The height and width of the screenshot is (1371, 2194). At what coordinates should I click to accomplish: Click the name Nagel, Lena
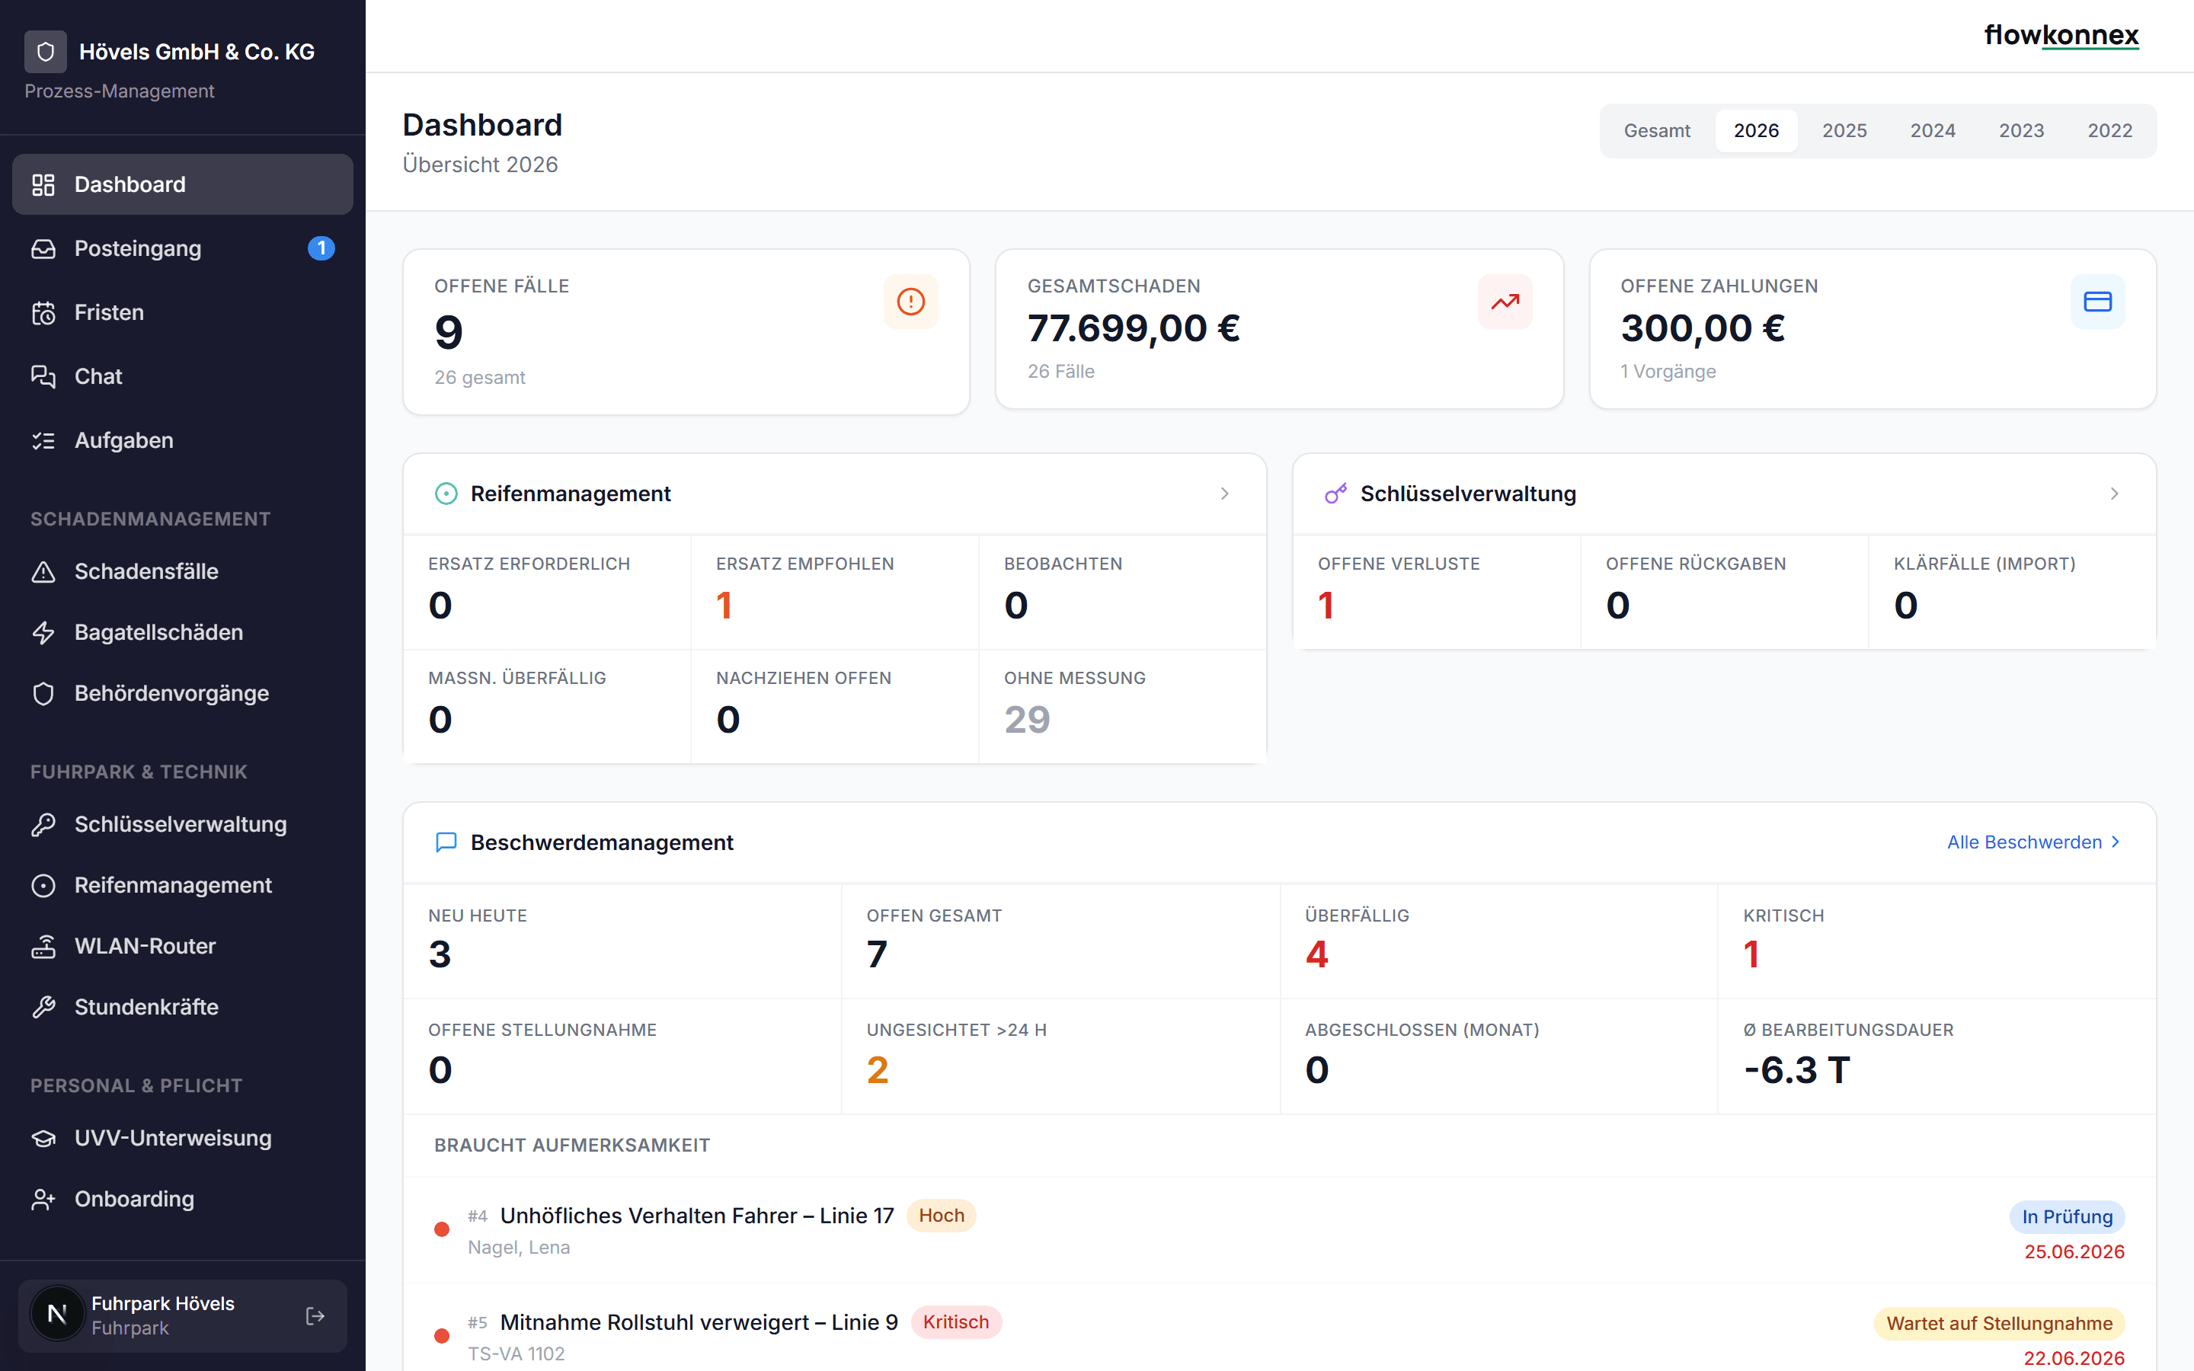[x=519, y=1248]
